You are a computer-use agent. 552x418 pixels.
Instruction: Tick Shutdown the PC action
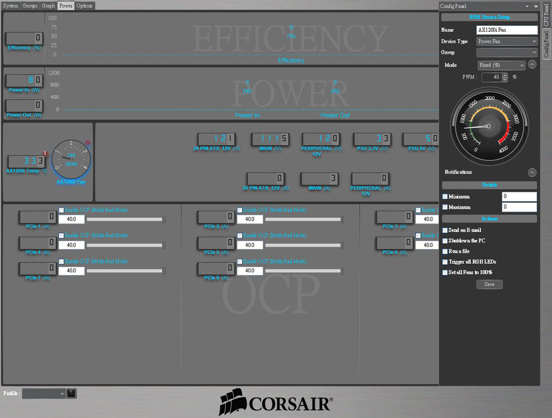[x=445, y=241]
